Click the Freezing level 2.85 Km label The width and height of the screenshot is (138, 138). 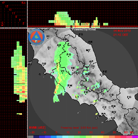click(x=79, y=128)
